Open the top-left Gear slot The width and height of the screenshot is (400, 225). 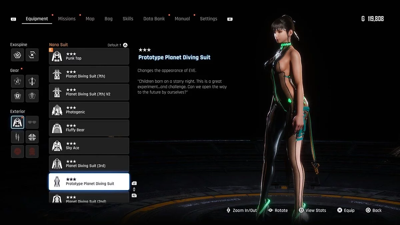coord(17,81)
